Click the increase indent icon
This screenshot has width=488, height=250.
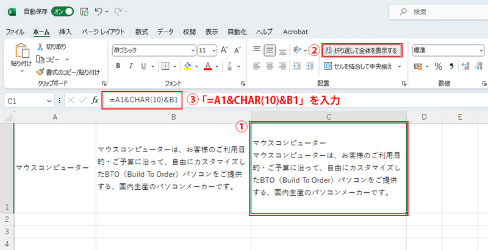pyautogui.click(x=310, y=66)
